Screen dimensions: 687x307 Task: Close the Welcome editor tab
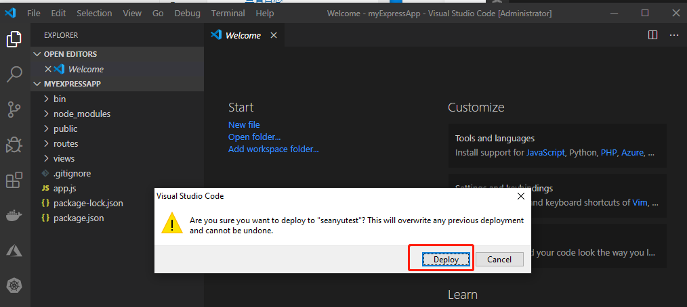[274, 35]
